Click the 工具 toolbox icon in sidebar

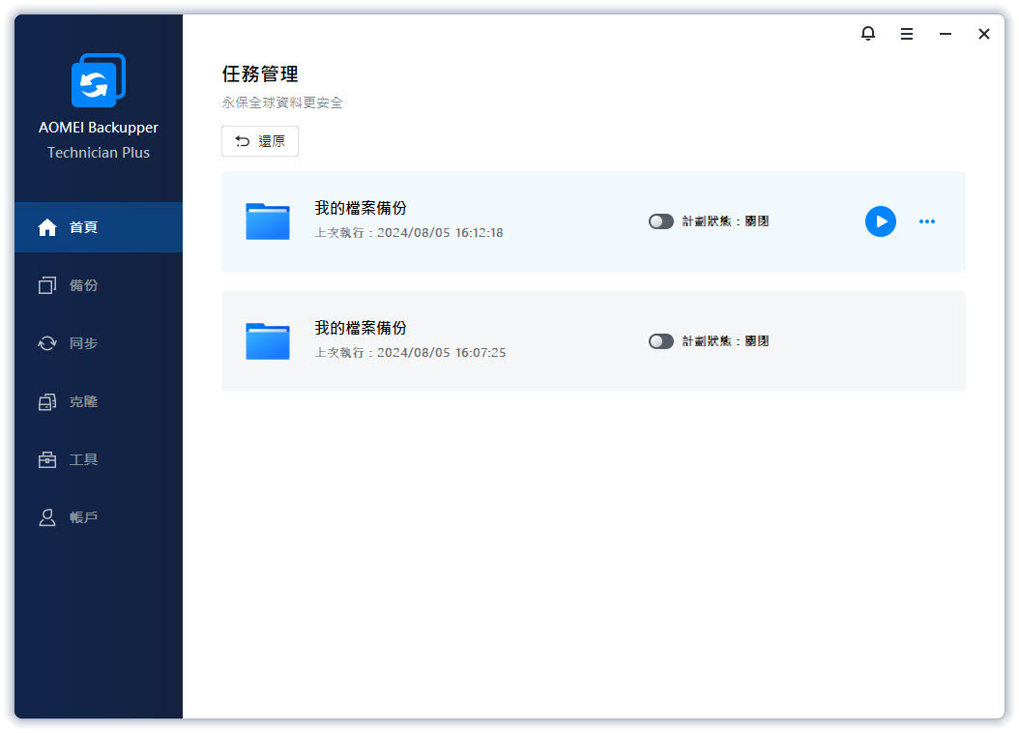coord(47,459)
